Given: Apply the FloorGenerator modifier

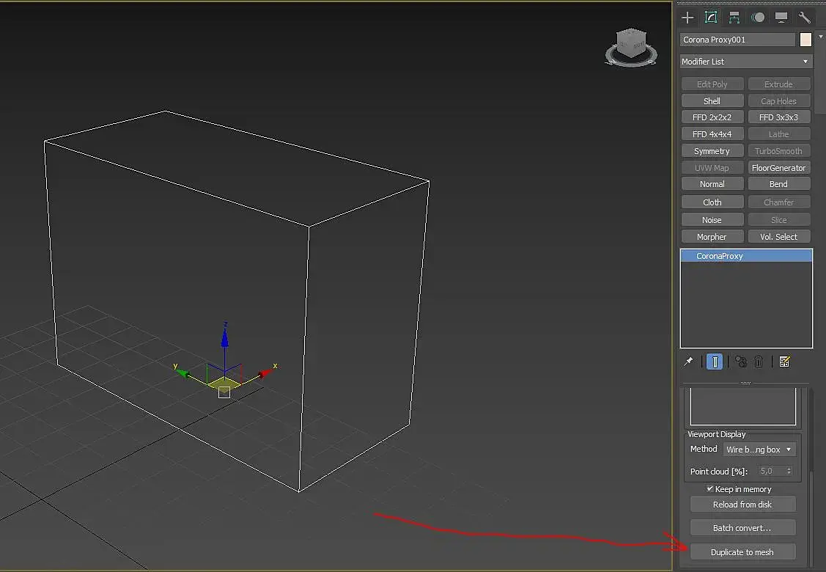Looking at the screenshot, I should 778,168.
